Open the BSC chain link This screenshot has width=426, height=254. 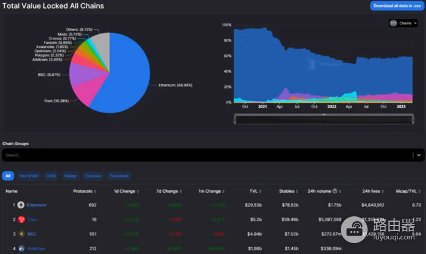(x=32, y=234)
